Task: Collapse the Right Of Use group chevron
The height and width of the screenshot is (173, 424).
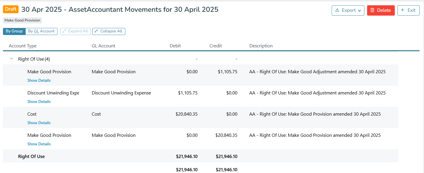Action: pos(11,59)
